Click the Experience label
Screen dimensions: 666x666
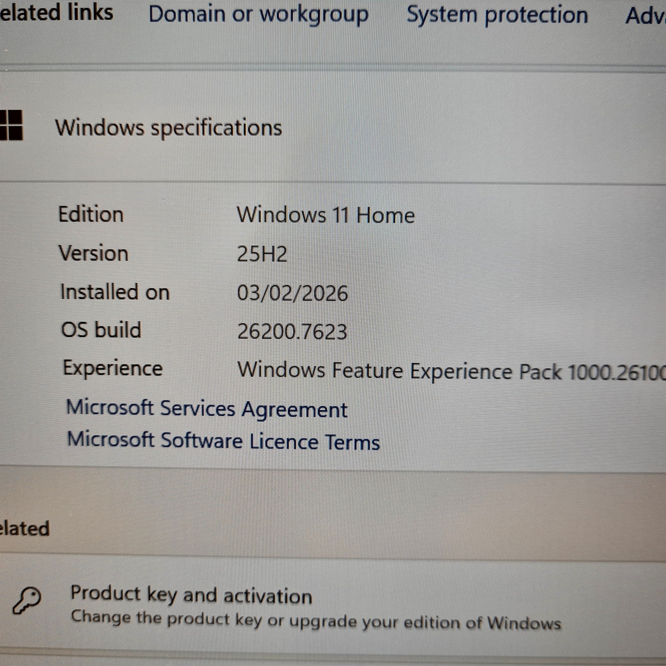[113, 368]
